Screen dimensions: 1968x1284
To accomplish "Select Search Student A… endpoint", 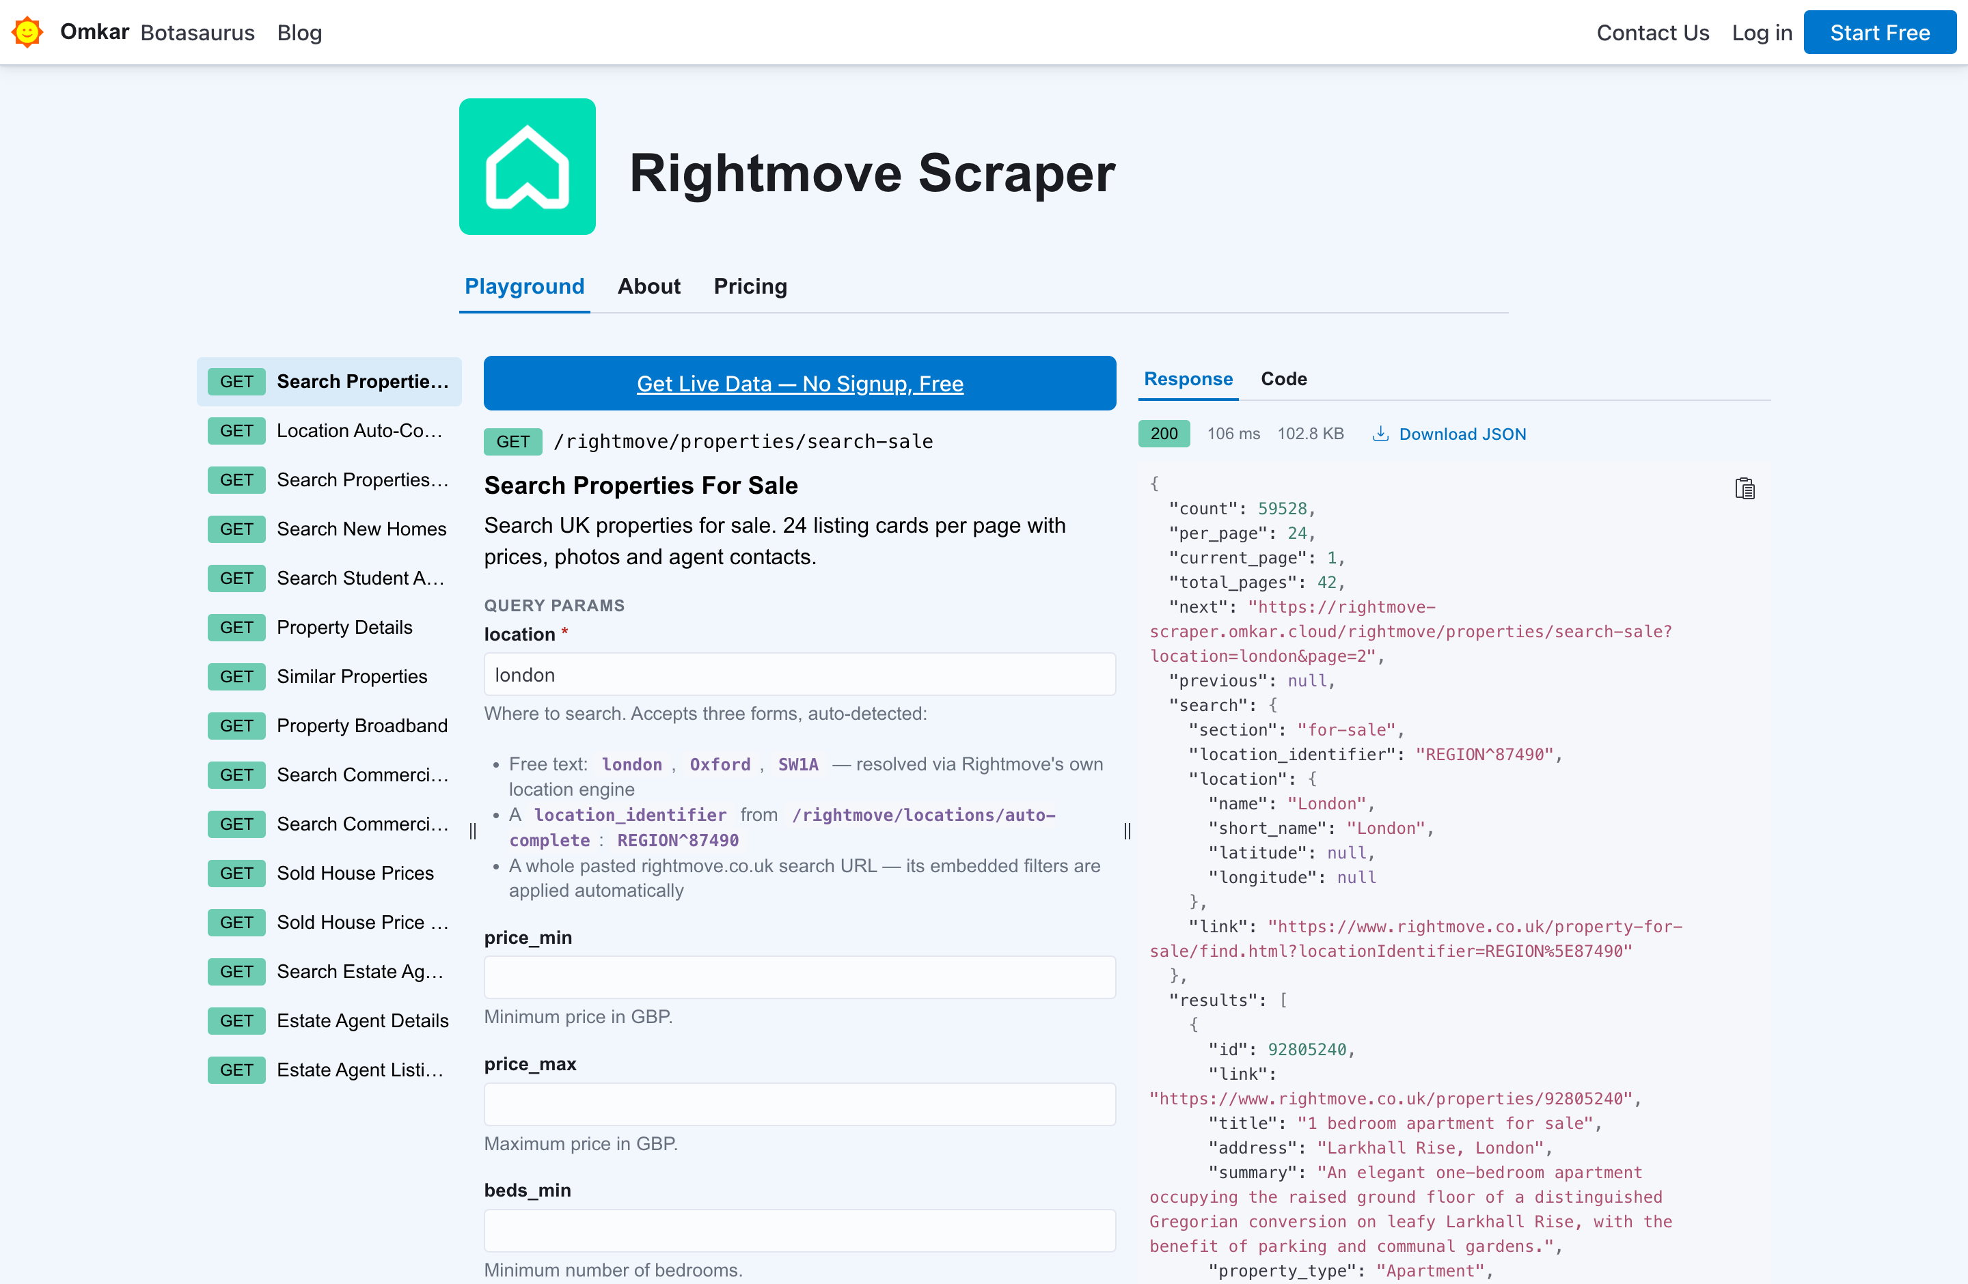I will (328, 578).
